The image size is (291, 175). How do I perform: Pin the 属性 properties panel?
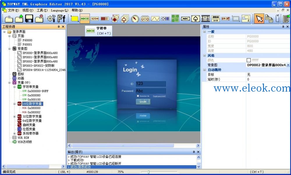click(283, 27)
